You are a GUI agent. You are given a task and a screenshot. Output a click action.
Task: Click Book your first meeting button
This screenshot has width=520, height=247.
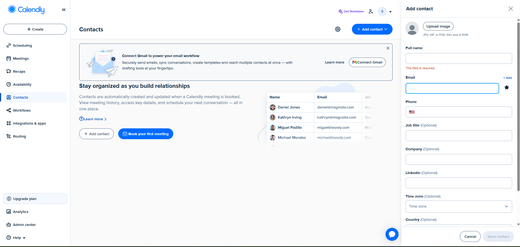(146, 134)
